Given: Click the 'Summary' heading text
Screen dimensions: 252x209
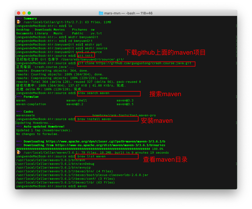Looking at the screenshot, I should point(30,18).
